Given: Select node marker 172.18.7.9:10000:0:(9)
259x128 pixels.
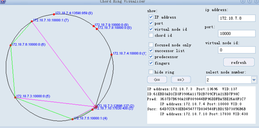Looking at the screenshot, I should coord(94,26).
